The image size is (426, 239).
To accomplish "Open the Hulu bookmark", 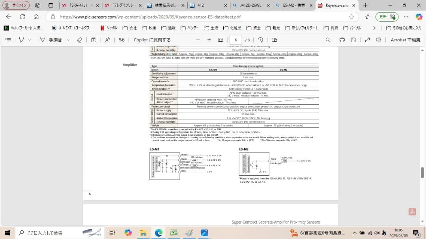I will pos(23,28).
